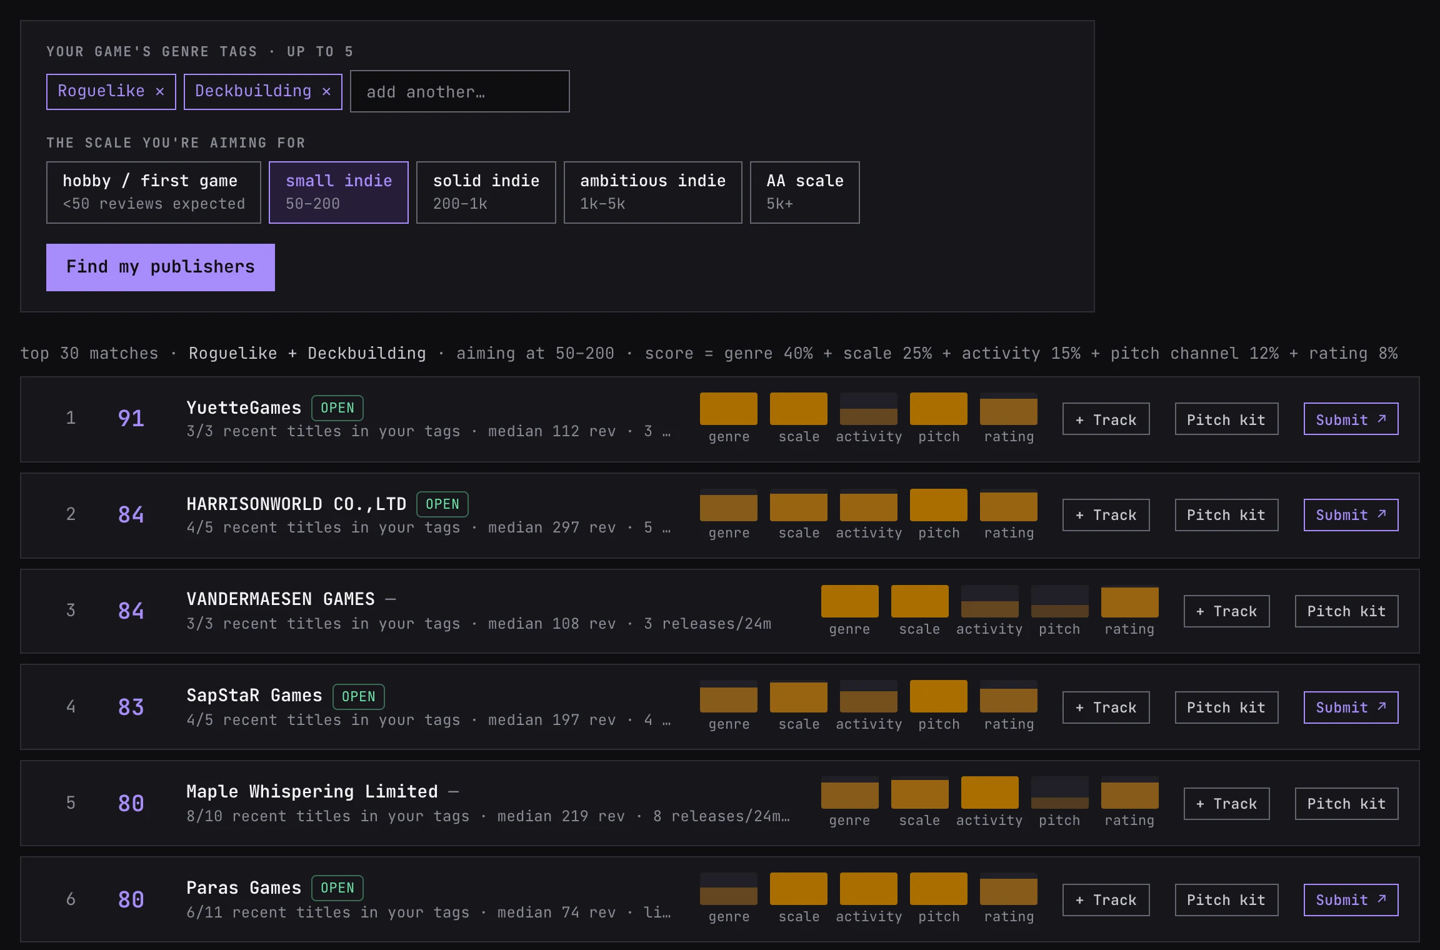Open Pitch kit for YuetteGames
This screenshot has height=950, width=1440.
point(1226,419)
